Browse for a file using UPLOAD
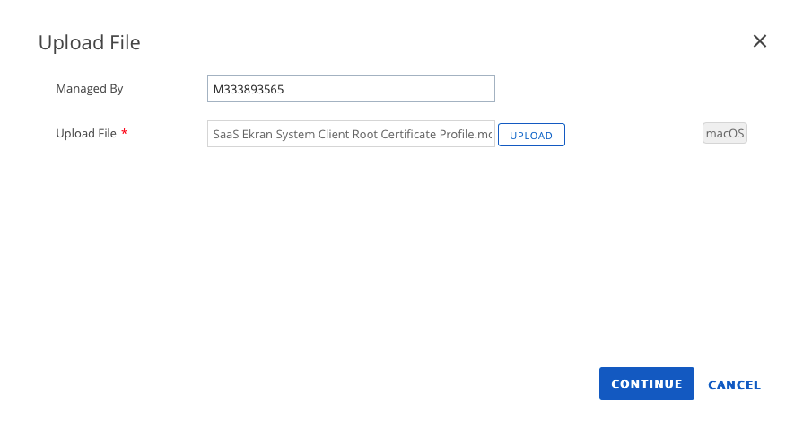Image resolution: width=803 pixels, height=432 pixels. 531,135
